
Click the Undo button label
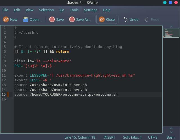[134, 20]
